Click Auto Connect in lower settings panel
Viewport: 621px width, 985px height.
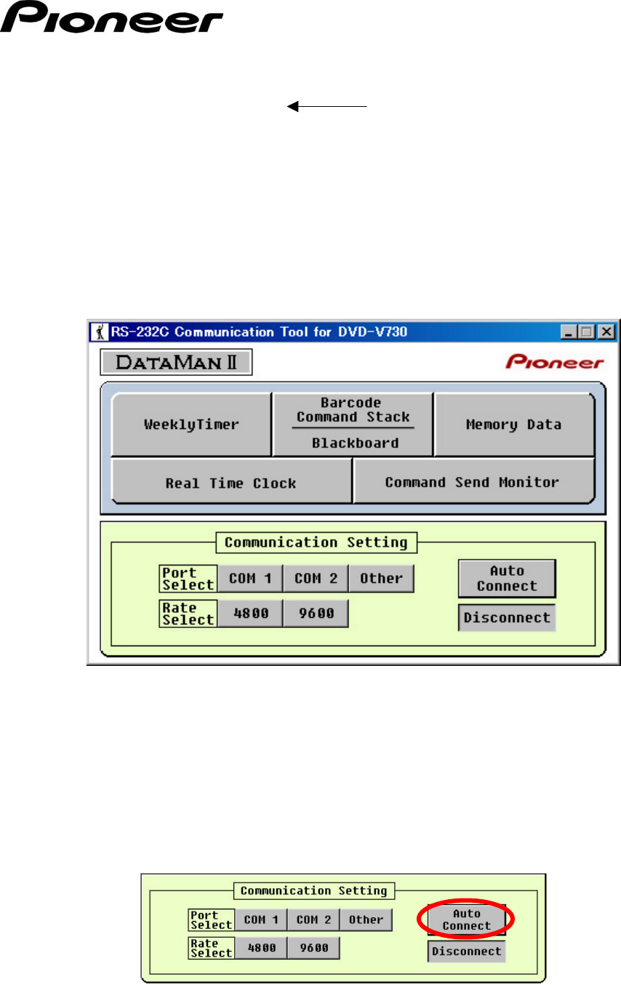point(466,919)
